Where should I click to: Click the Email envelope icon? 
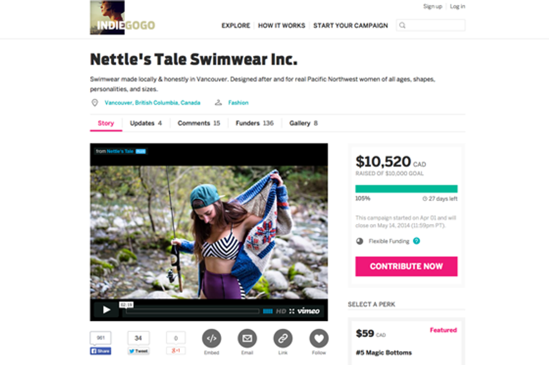coord(247,338)
